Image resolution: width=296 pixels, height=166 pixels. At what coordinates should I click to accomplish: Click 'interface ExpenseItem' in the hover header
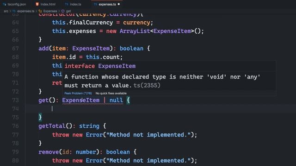pyautogui.click(x=100, y=66)
